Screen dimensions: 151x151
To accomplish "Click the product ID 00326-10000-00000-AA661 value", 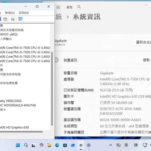I will [x=120, y=120].
